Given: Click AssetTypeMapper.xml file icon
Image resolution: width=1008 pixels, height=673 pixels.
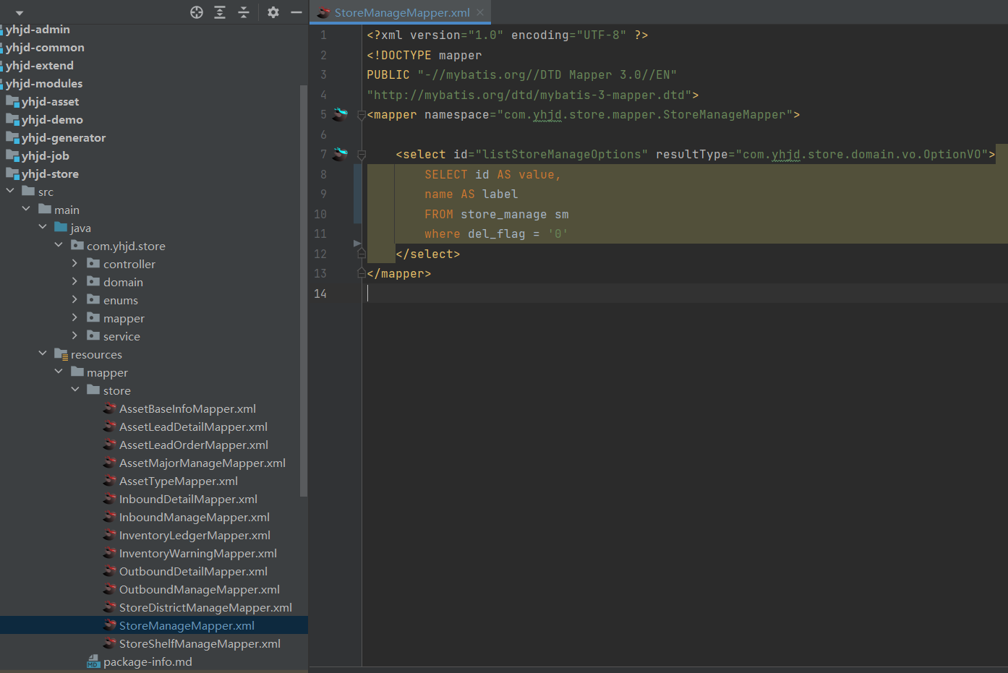Looking at the screenshot, I should (110, 481).
